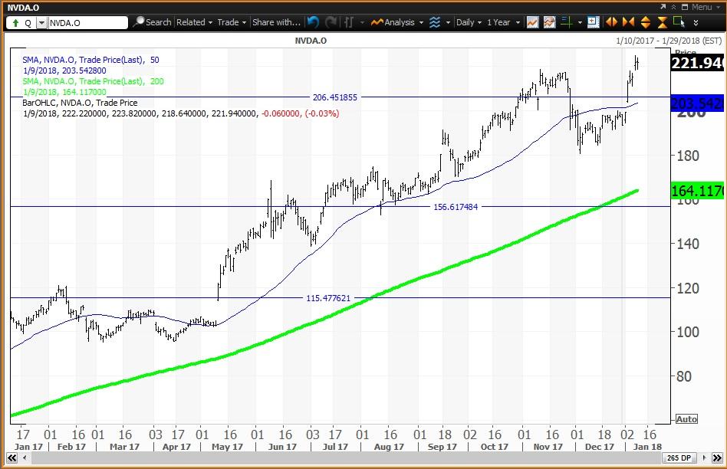The height and width of the screenshot is (469, 727).
Task: Click the jump-to-end double-arrow button
Action: (x=717, y=458)
